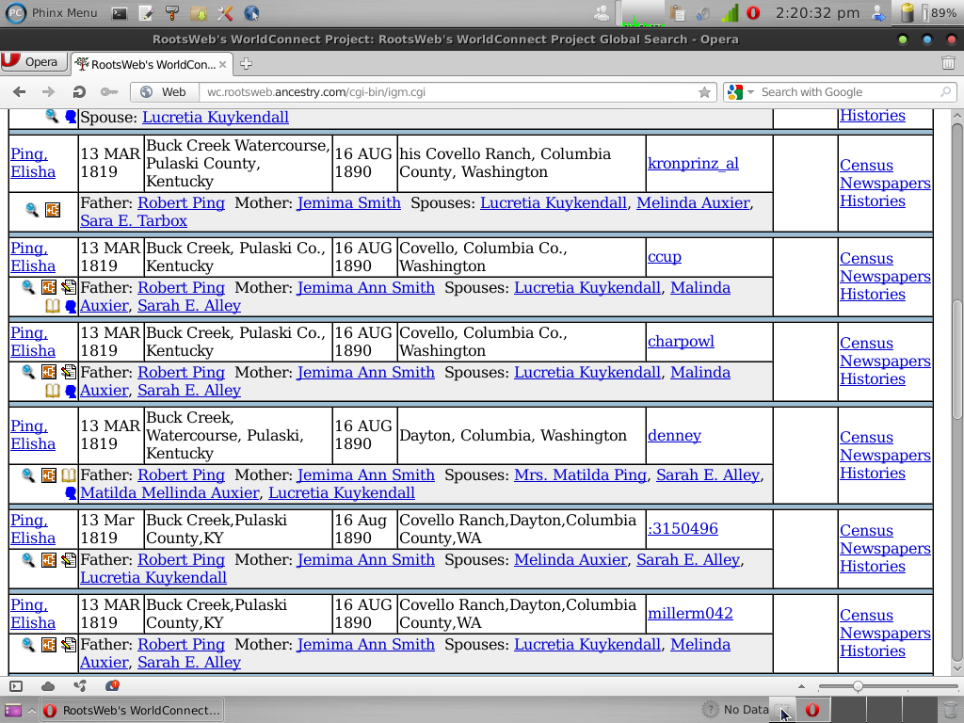
Task: Open Sara E. Tarbox spouse link
Action: 134,220
